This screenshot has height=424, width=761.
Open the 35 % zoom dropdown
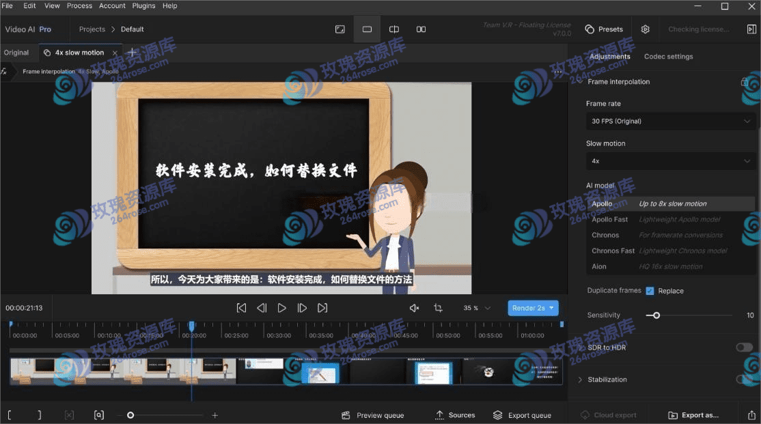click(477, 308)
